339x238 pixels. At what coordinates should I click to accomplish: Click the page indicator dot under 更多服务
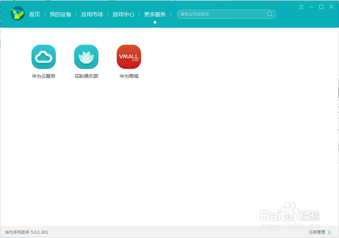coord(155,22)
